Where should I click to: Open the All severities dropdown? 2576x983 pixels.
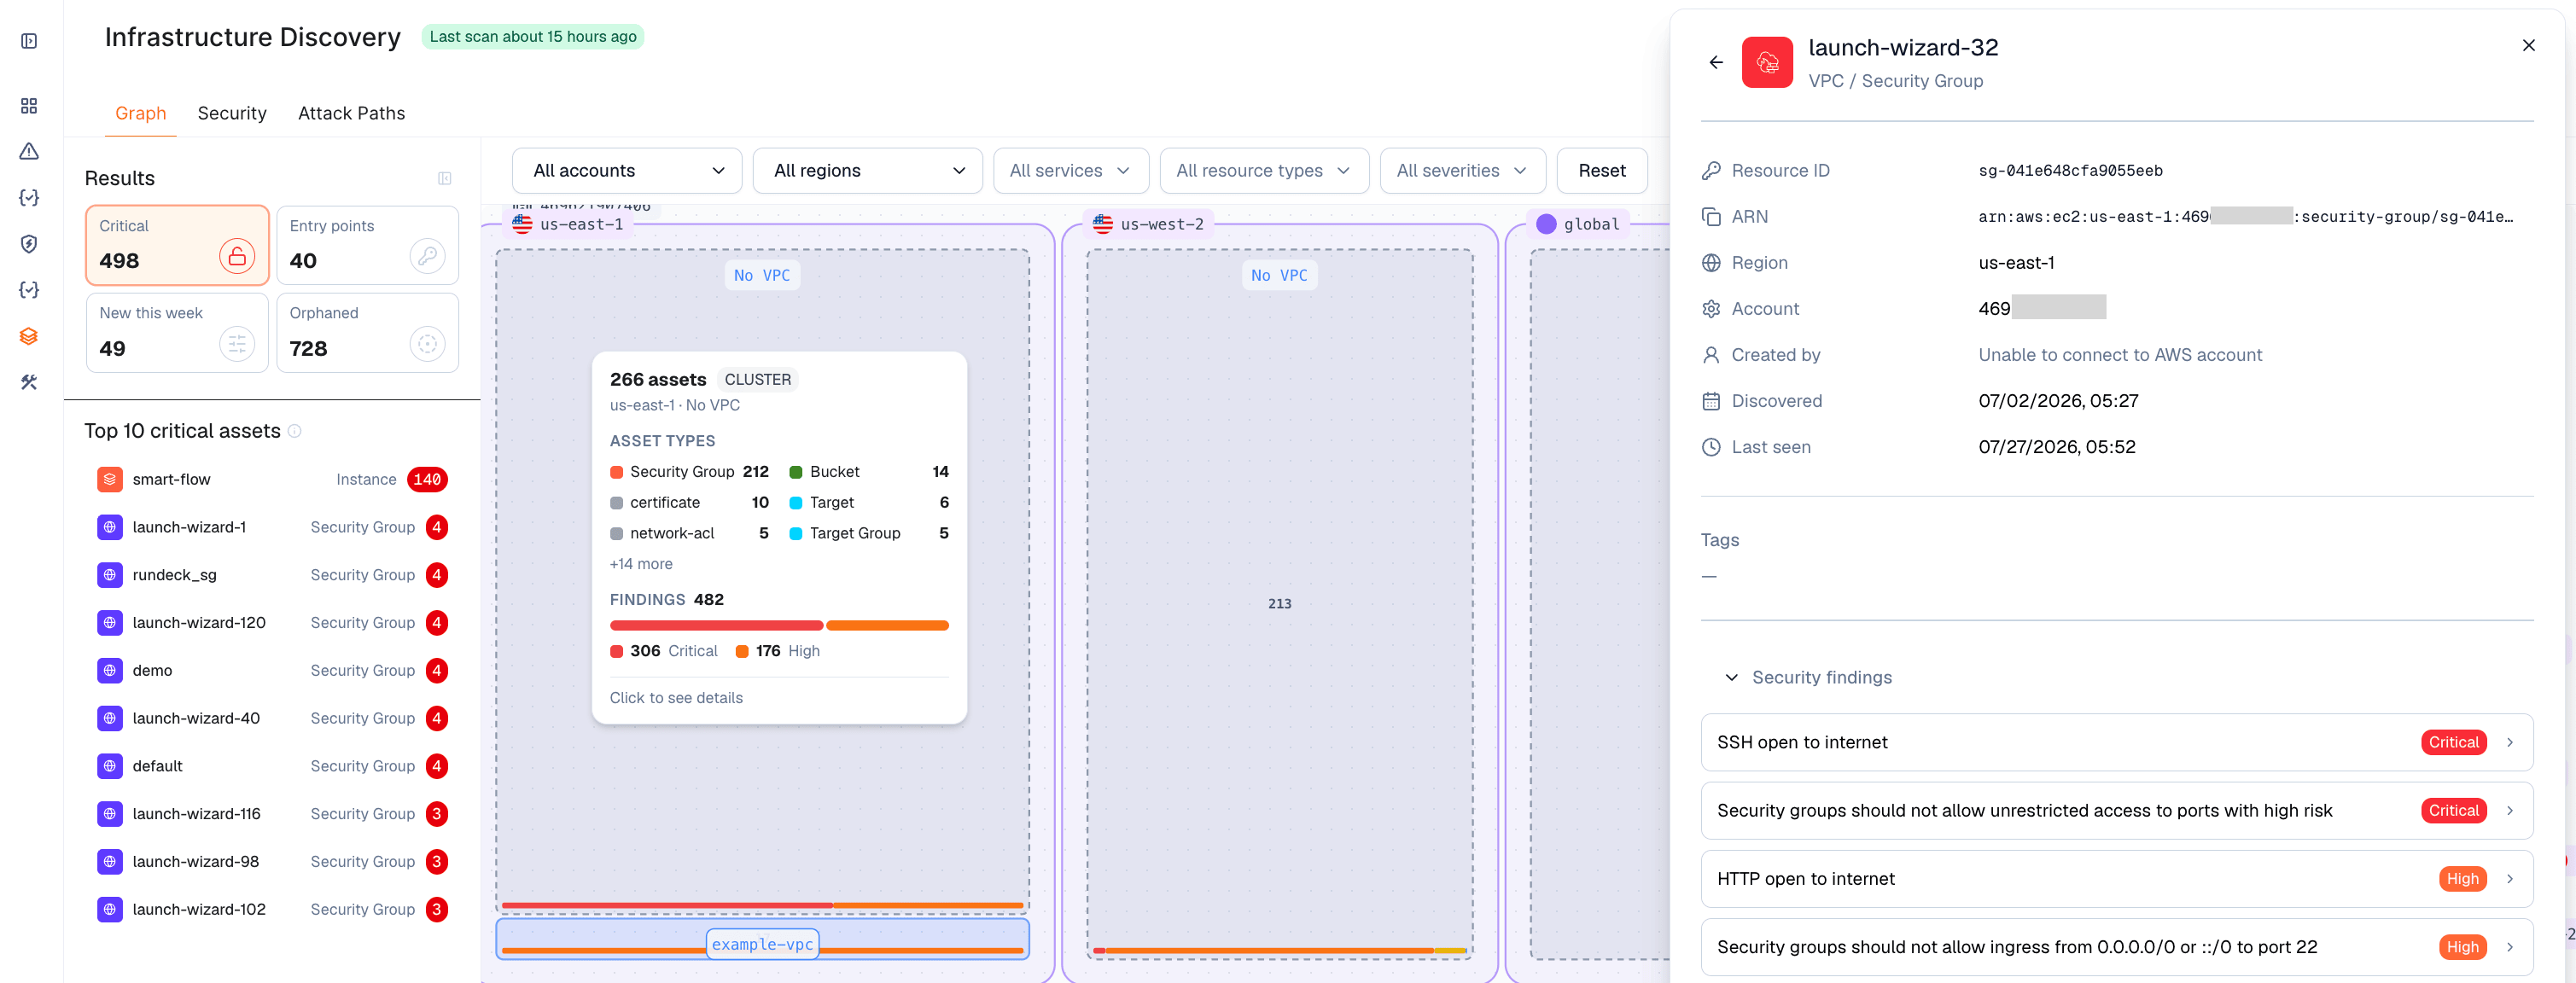coord(1462,171)
